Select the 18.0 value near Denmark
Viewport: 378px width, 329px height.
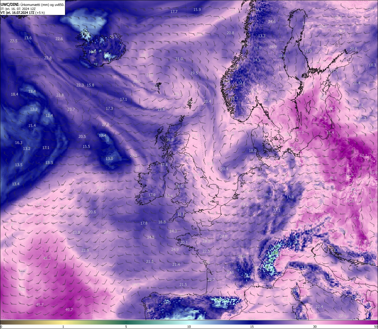[252, 151]
